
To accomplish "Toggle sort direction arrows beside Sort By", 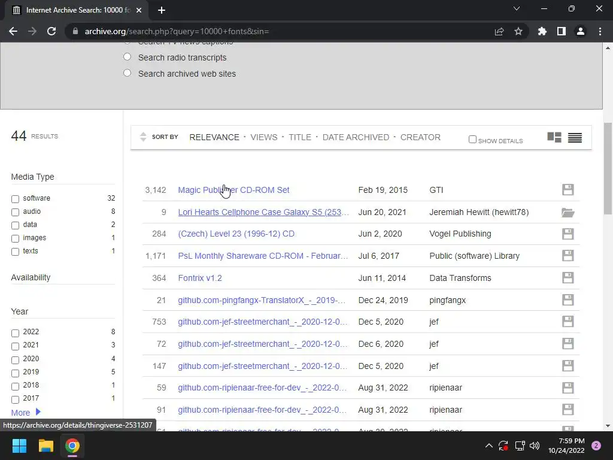I will 143,137.
